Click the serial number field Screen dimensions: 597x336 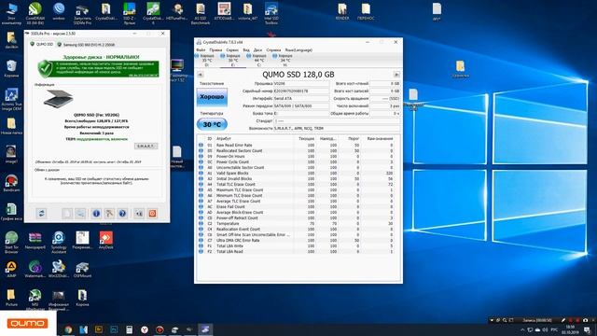[301, 91]
